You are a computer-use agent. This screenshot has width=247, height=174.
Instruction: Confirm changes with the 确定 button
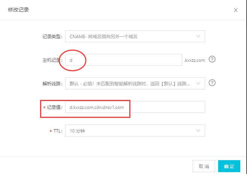[229, 166]
